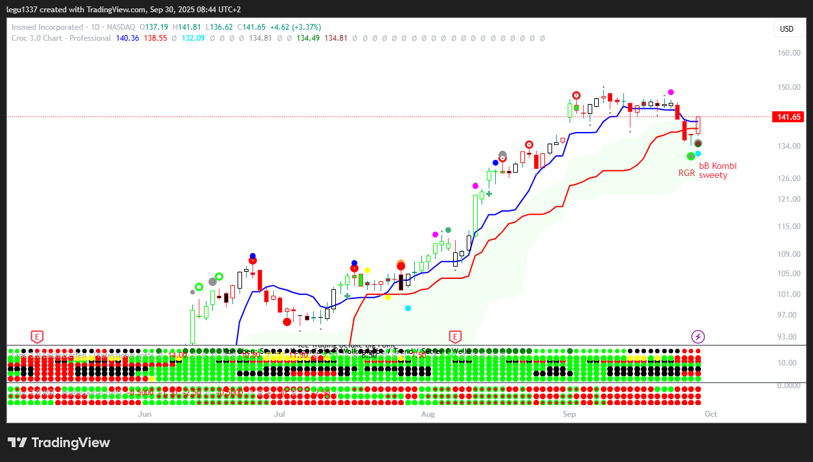
Task: Click the TradingView logo at bottom left
Action: pos(59,443)
